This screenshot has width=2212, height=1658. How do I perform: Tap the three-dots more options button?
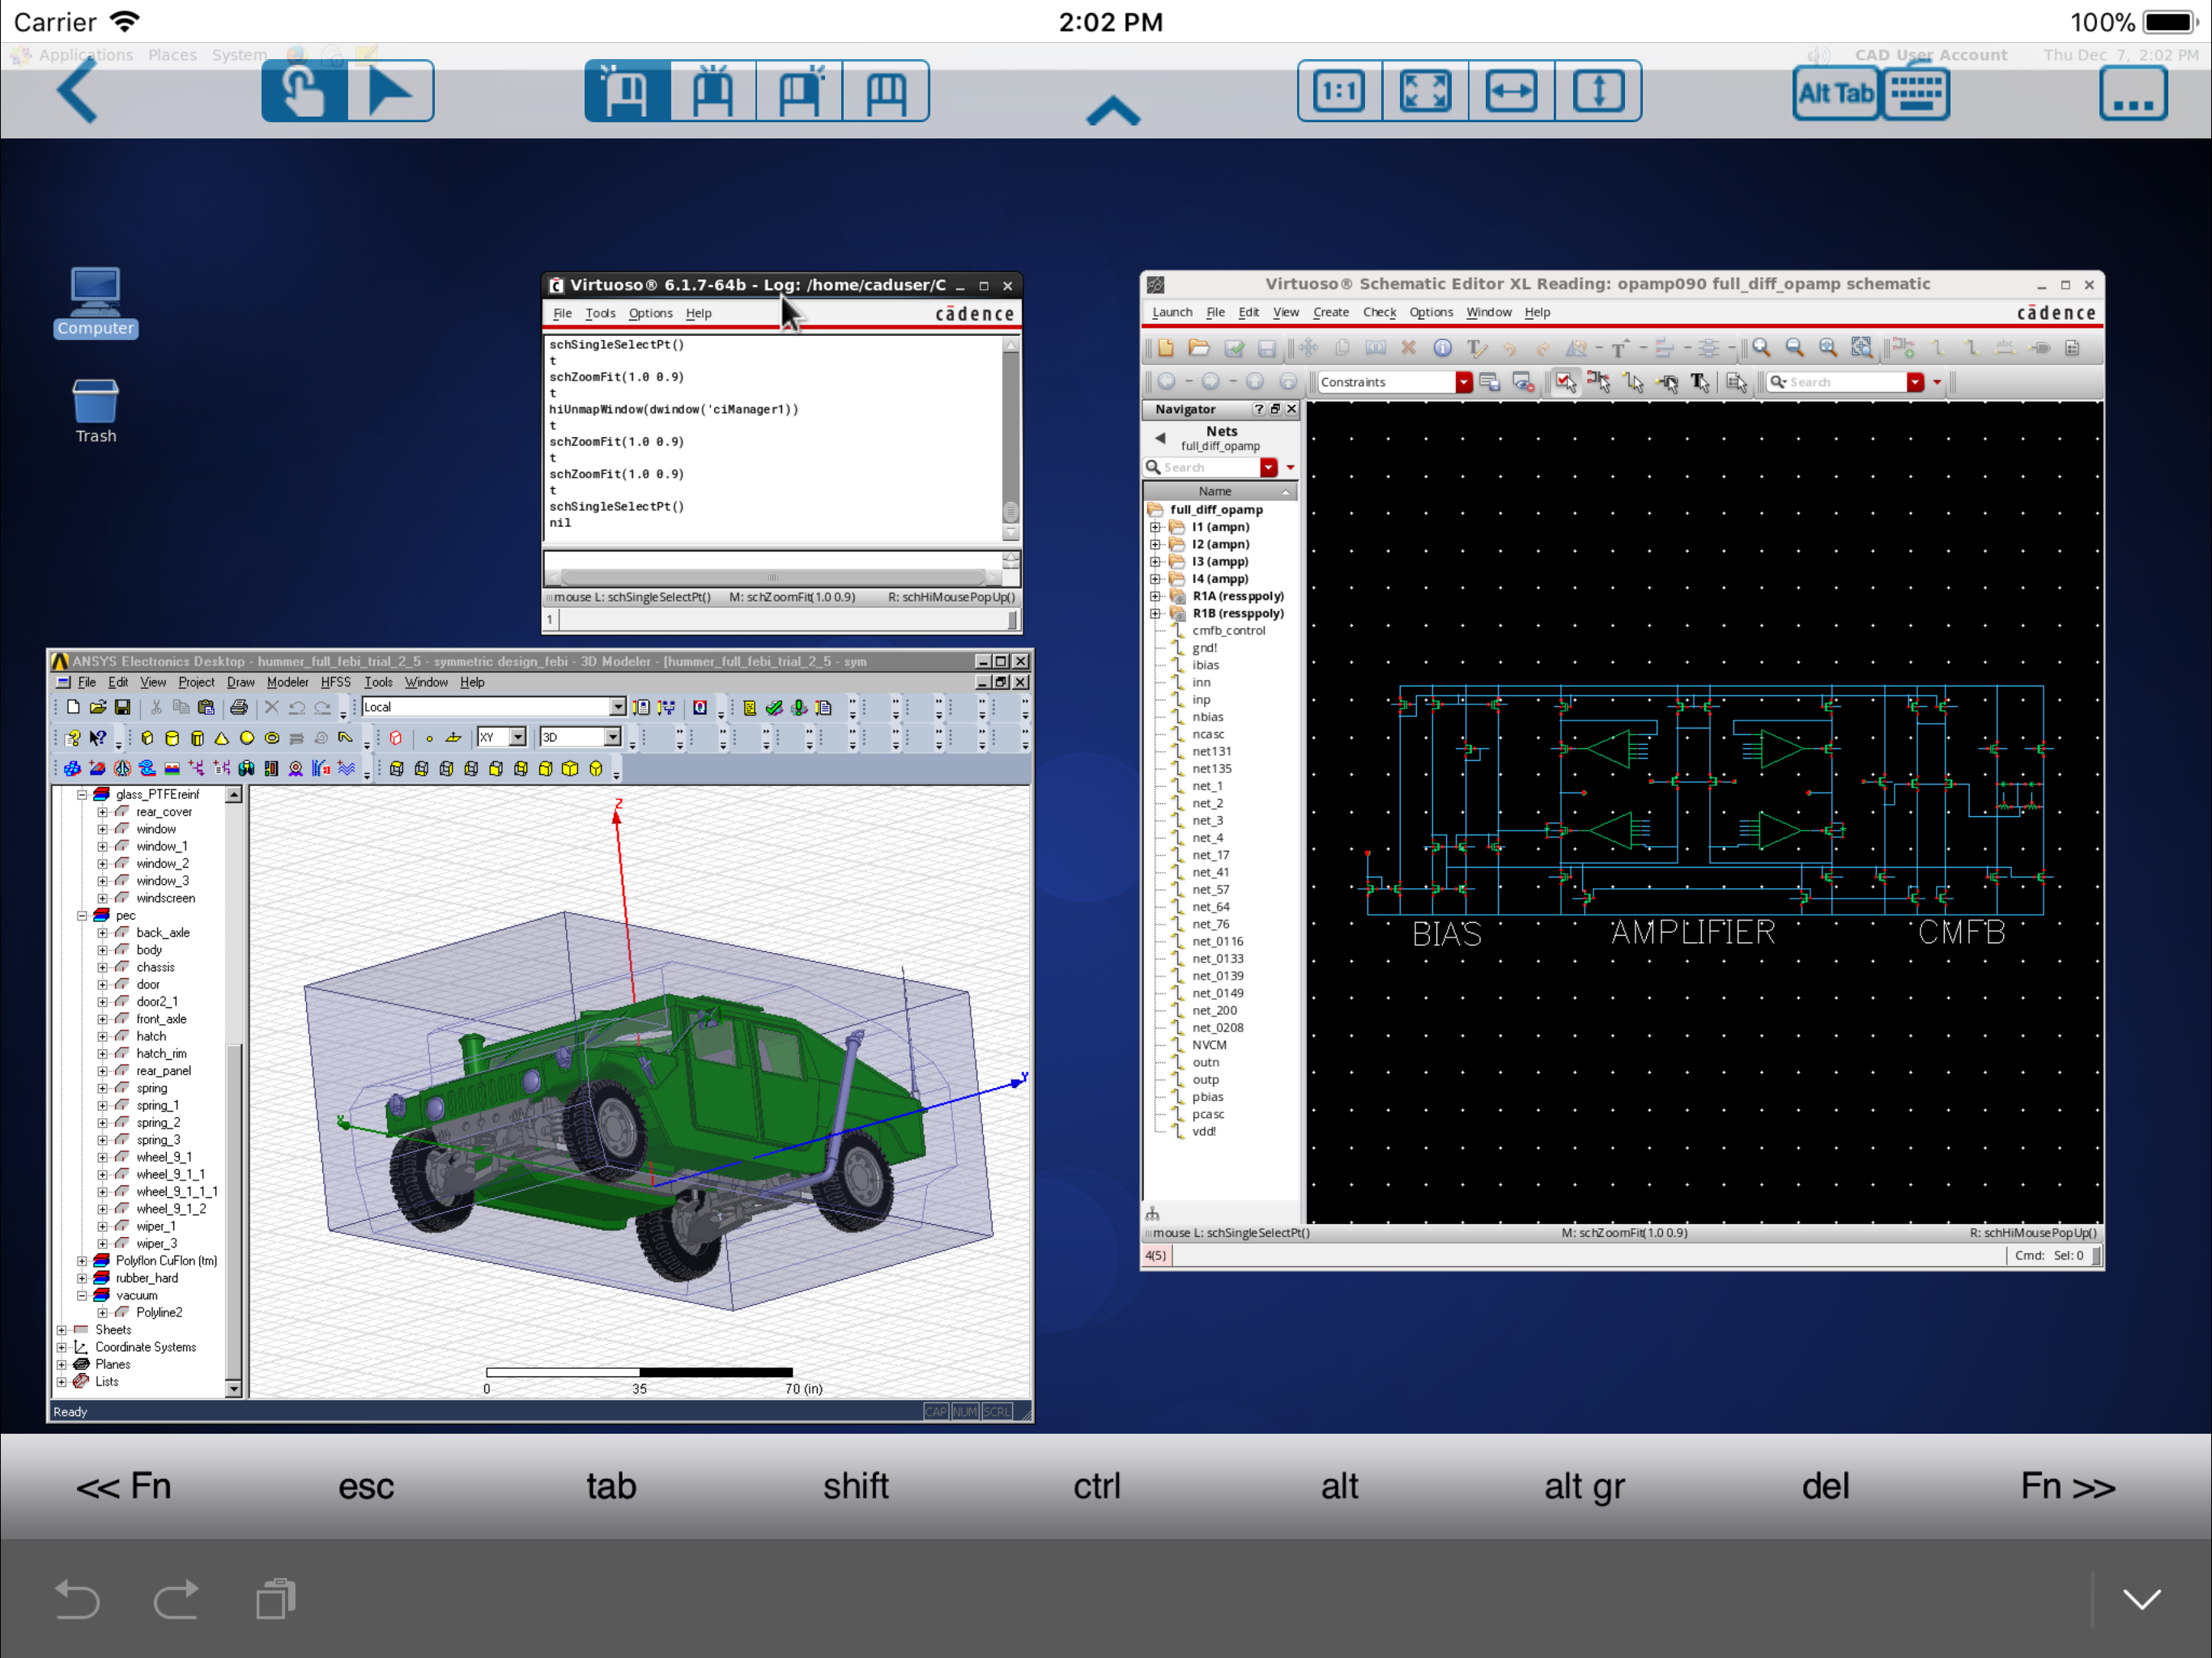point(2133,93)
